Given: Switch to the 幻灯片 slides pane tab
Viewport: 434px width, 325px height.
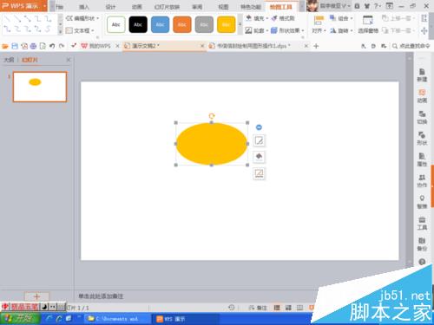Looking at the screenshot, I should click(x=30, y=60).
